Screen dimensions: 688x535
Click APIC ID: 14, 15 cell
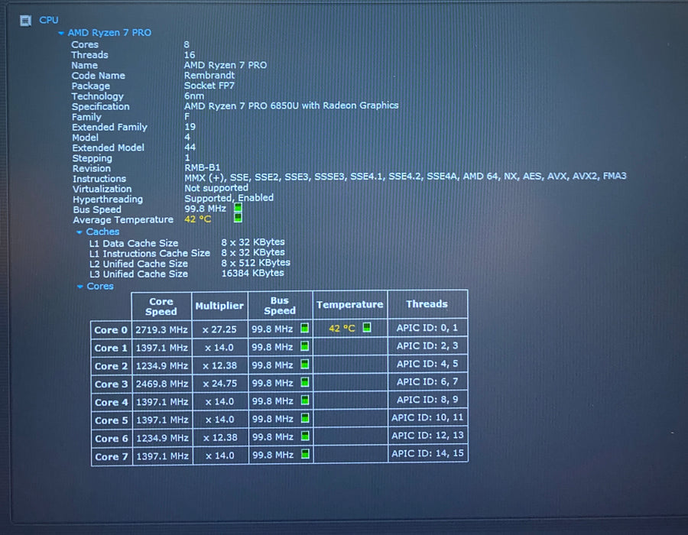point(428,453)
